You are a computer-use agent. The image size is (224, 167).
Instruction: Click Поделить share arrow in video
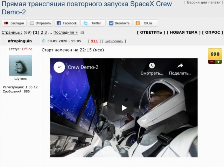click(x=180, y=65)
